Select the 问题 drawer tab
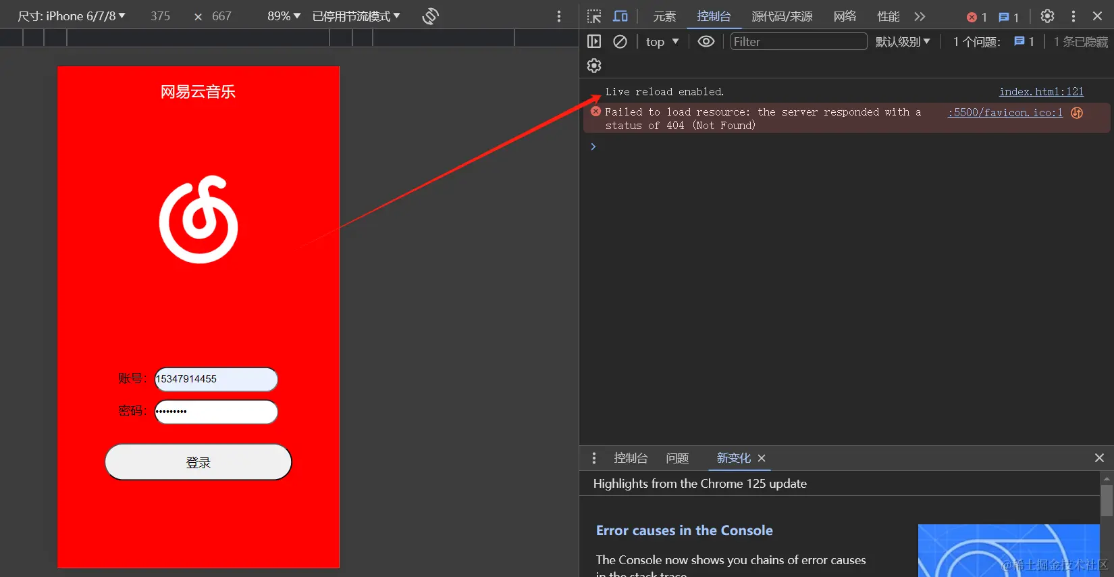 (x=677, y=458)
